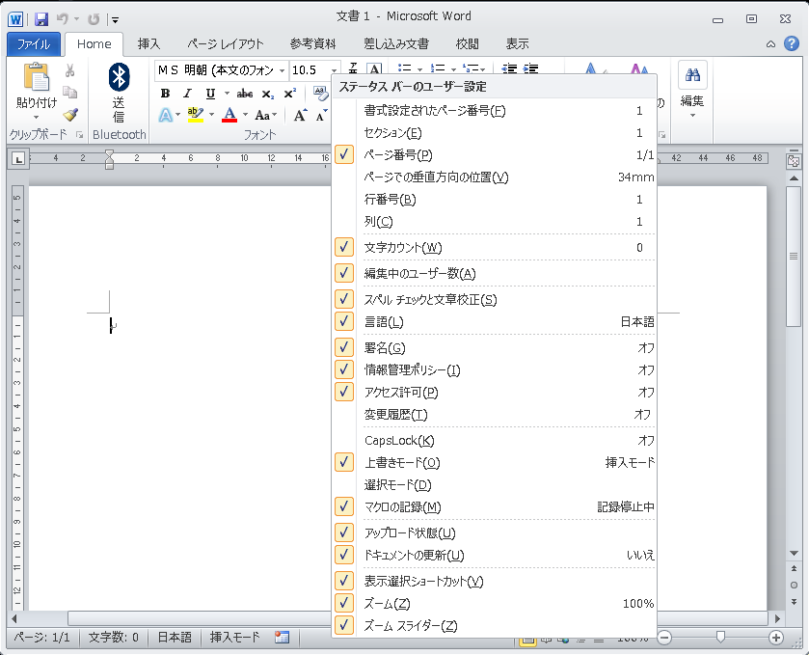809x655 pixels.
Task: Open the 貼り付け paste options arrow
Action: [36, 117]
